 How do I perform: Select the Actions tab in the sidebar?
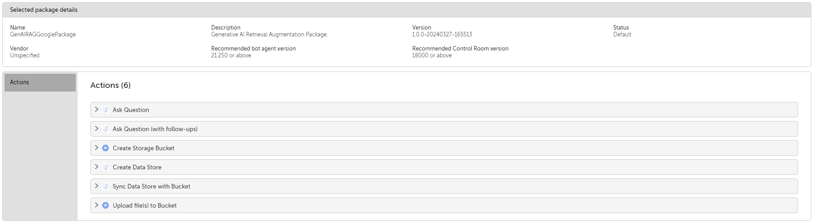(x=40, y=82)
